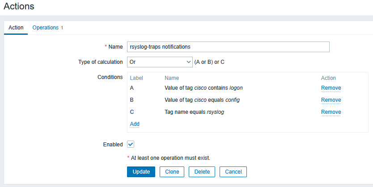The image size is (373, 187).
Task: Add a new condition via Add link
Action: (135, 124)
